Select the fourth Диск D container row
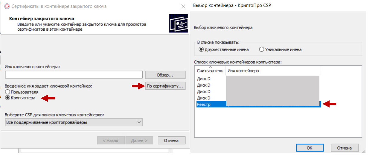Viewport: 369px width, 156px height. [258, 98]
